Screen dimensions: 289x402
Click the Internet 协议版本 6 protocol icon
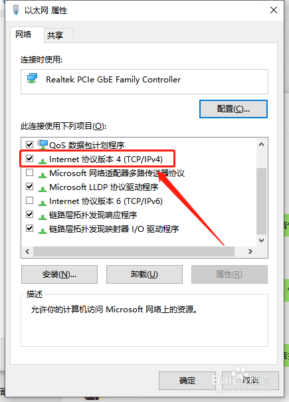43,203
